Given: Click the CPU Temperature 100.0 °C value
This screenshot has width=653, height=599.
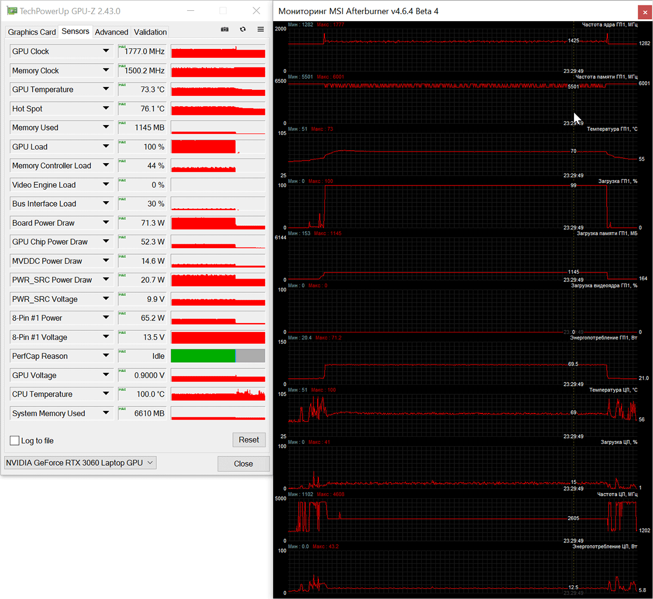Looking at the screenshot, I should point(151,394).
